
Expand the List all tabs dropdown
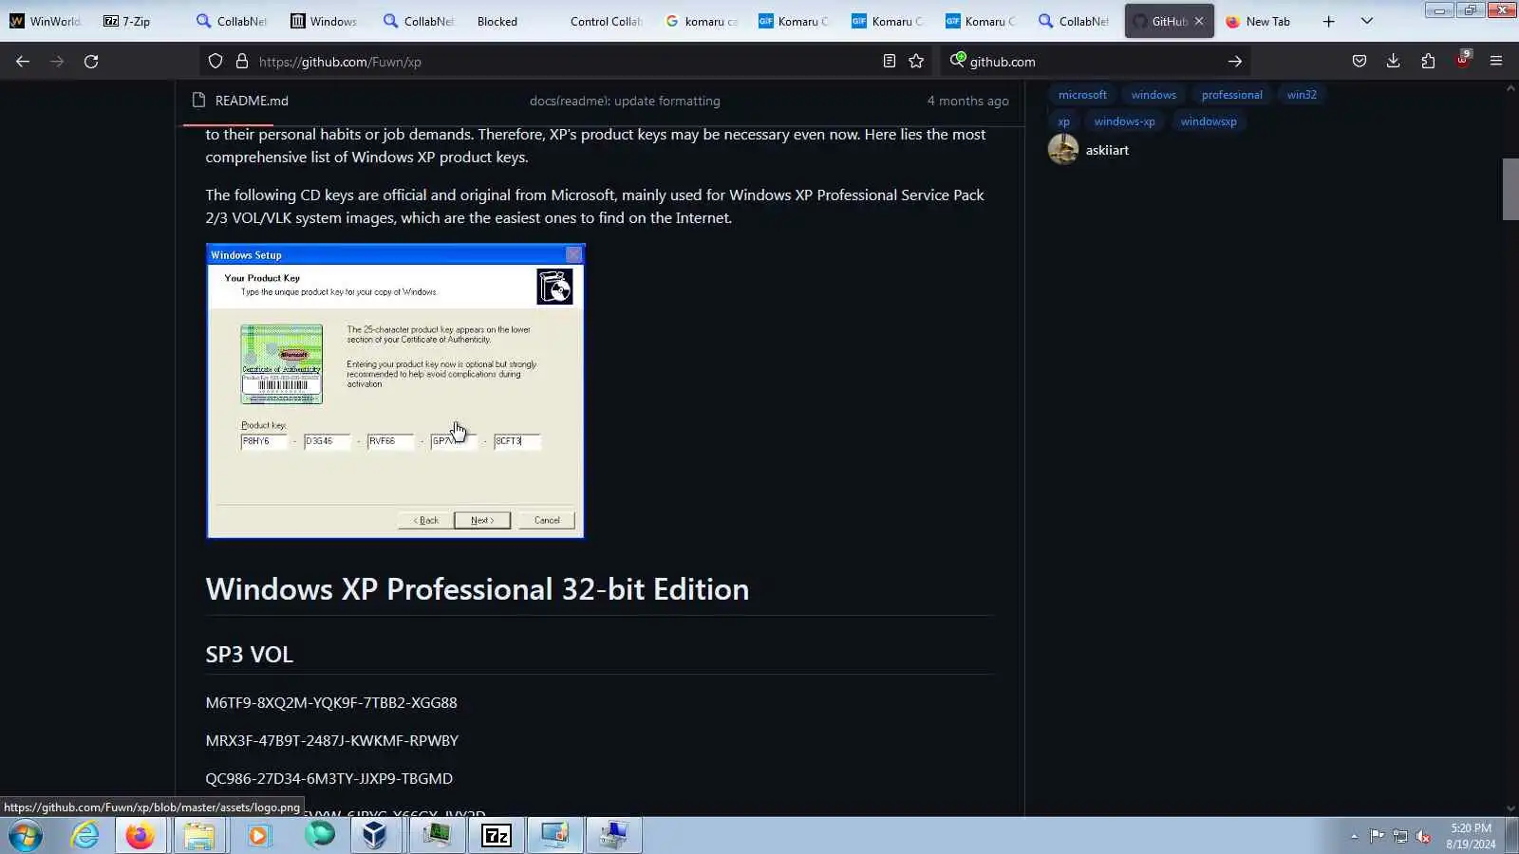pos(1367,21)
